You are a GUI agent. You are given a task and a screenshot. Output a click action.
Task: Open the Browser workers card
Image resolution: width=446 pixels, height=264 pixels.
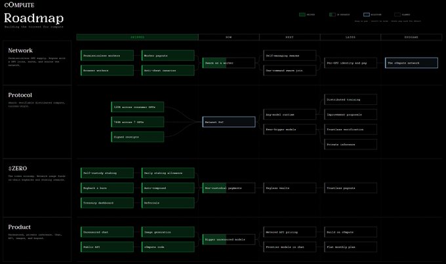point(107,71)
